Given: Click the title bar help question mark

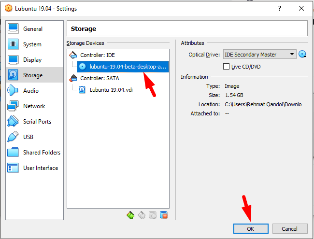Looking at the screenshot, I should click(279, 9).
